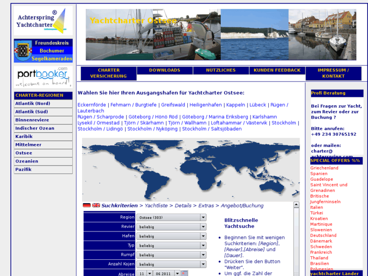Select Indischer Ozean charter region
The image size is (368, 276).
point(43,128)
